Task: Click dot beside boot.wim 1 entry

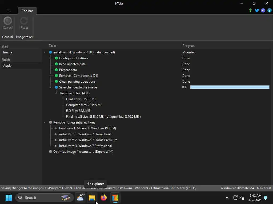Action: click(55, 128)
